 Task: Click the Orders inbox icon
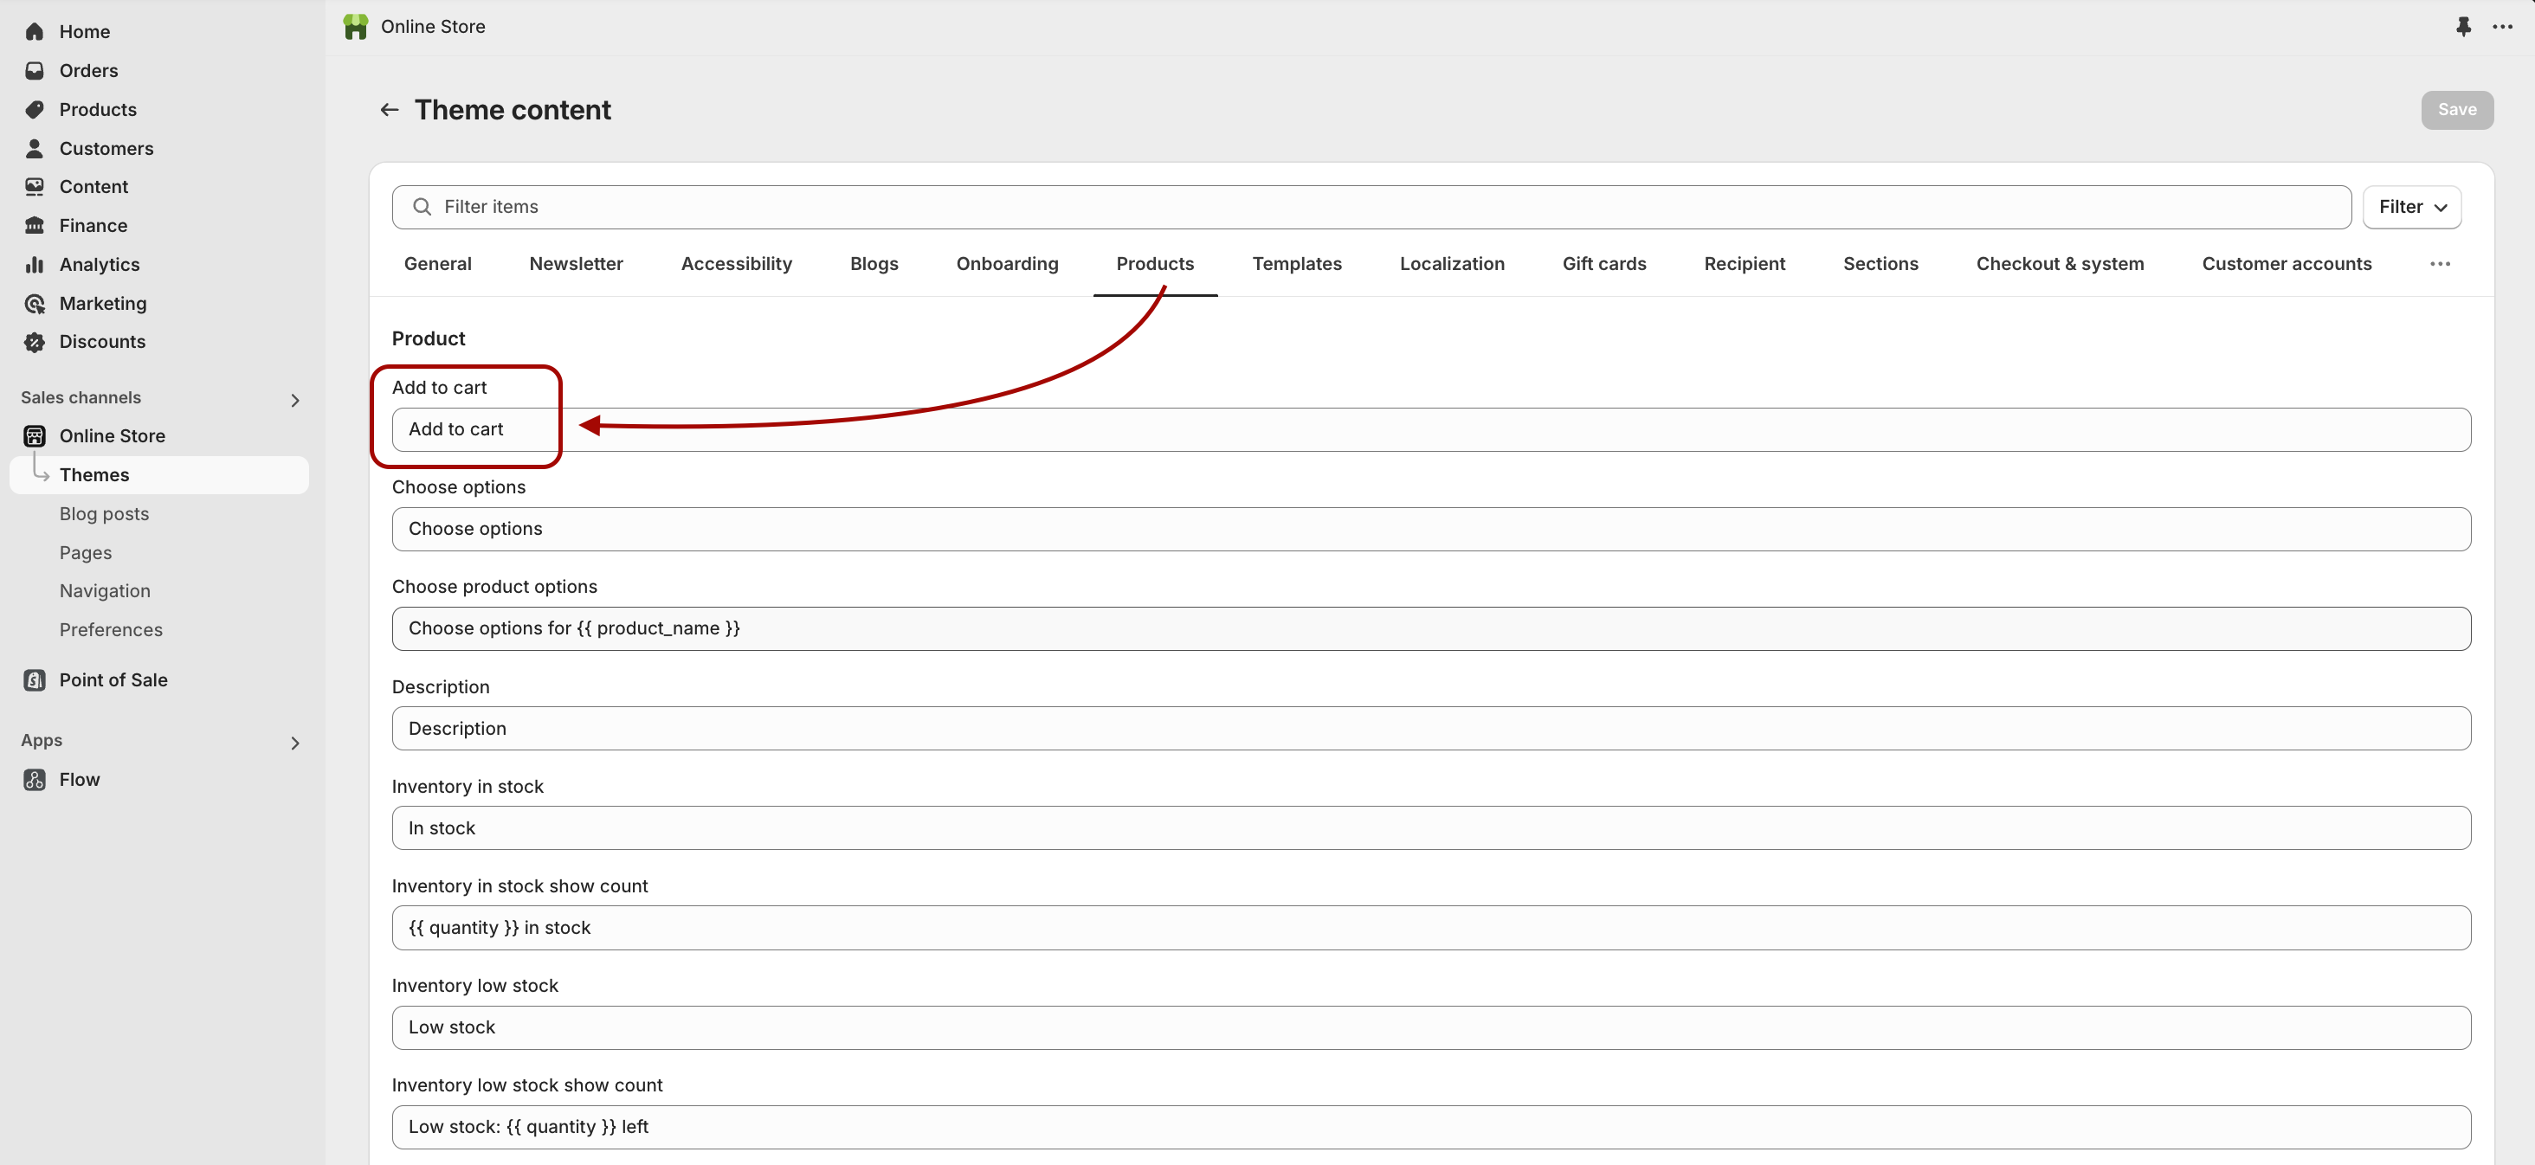[x=35, y=71]
